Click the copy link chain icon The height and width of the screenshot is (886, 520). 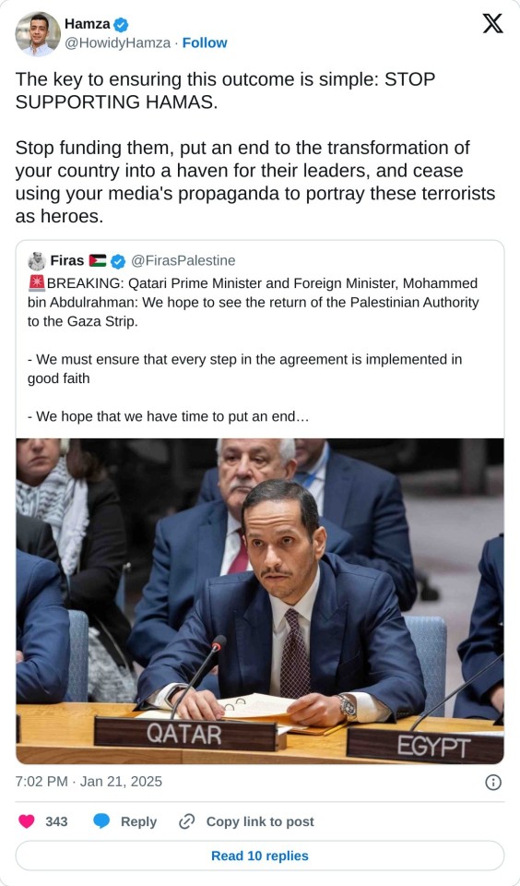[x=186, y=821]
